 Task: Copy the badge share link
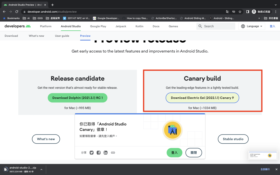click(x=113, y=153)
